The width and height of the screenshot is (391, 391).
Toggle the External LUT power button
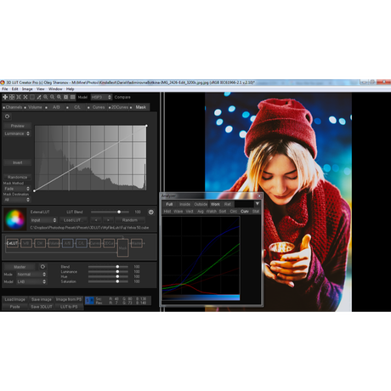150,212
